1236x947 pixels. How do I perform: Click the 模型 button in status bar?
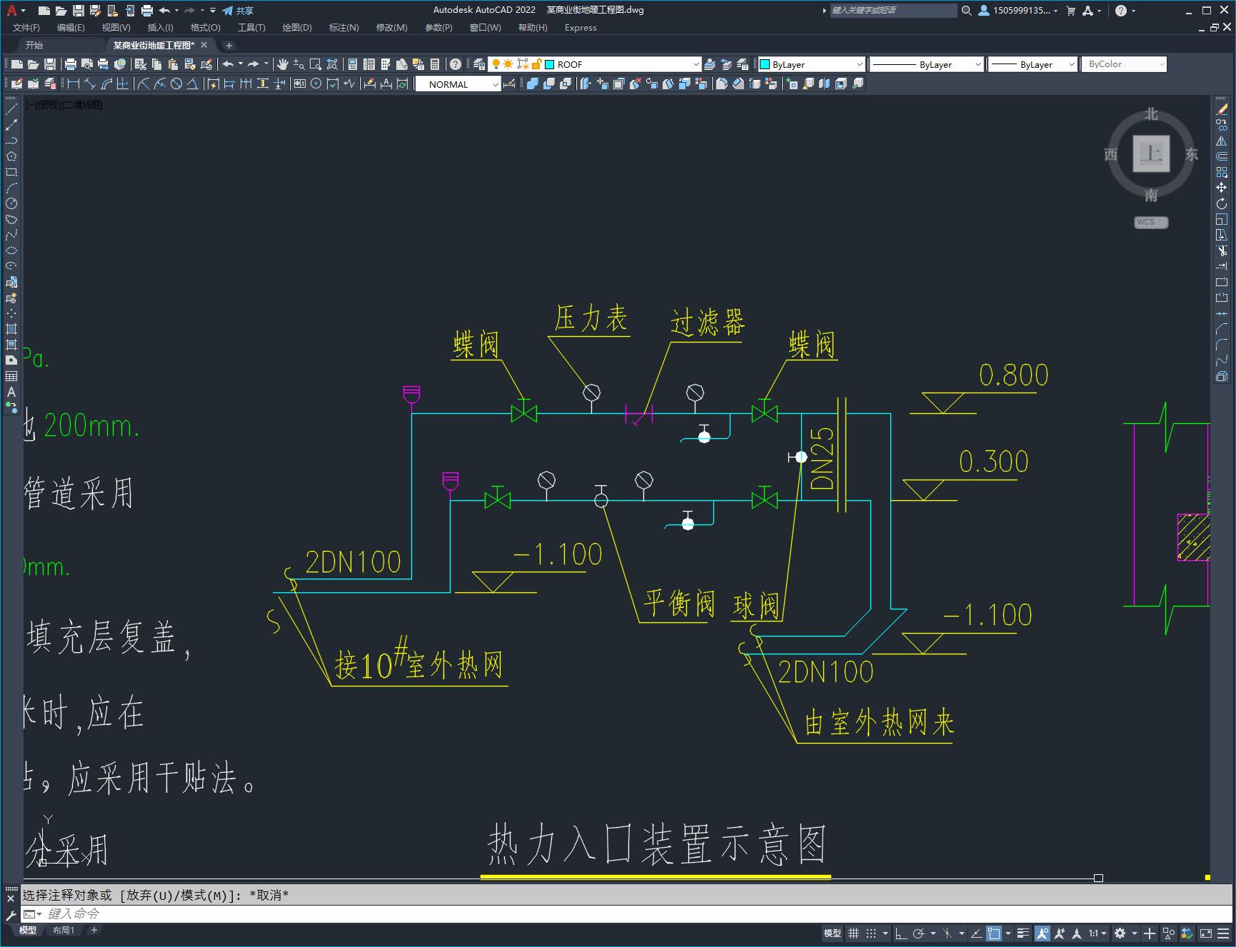(833, 933)
